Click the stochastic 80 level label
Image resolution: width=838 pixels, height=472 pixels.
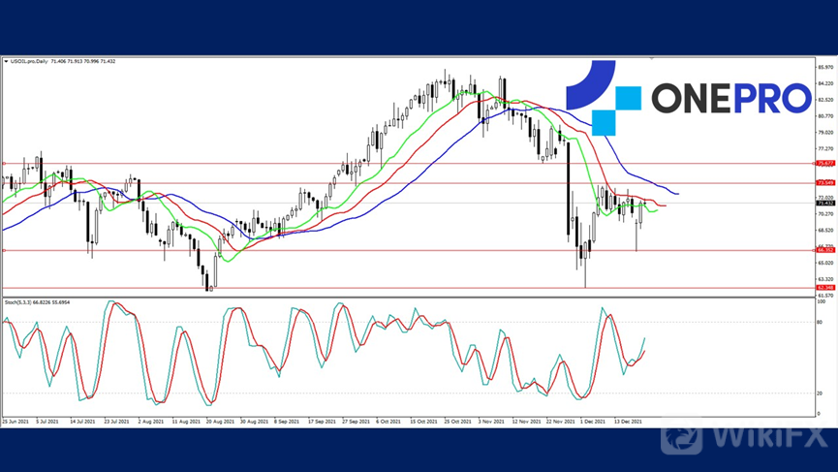[x=822, y=322]
